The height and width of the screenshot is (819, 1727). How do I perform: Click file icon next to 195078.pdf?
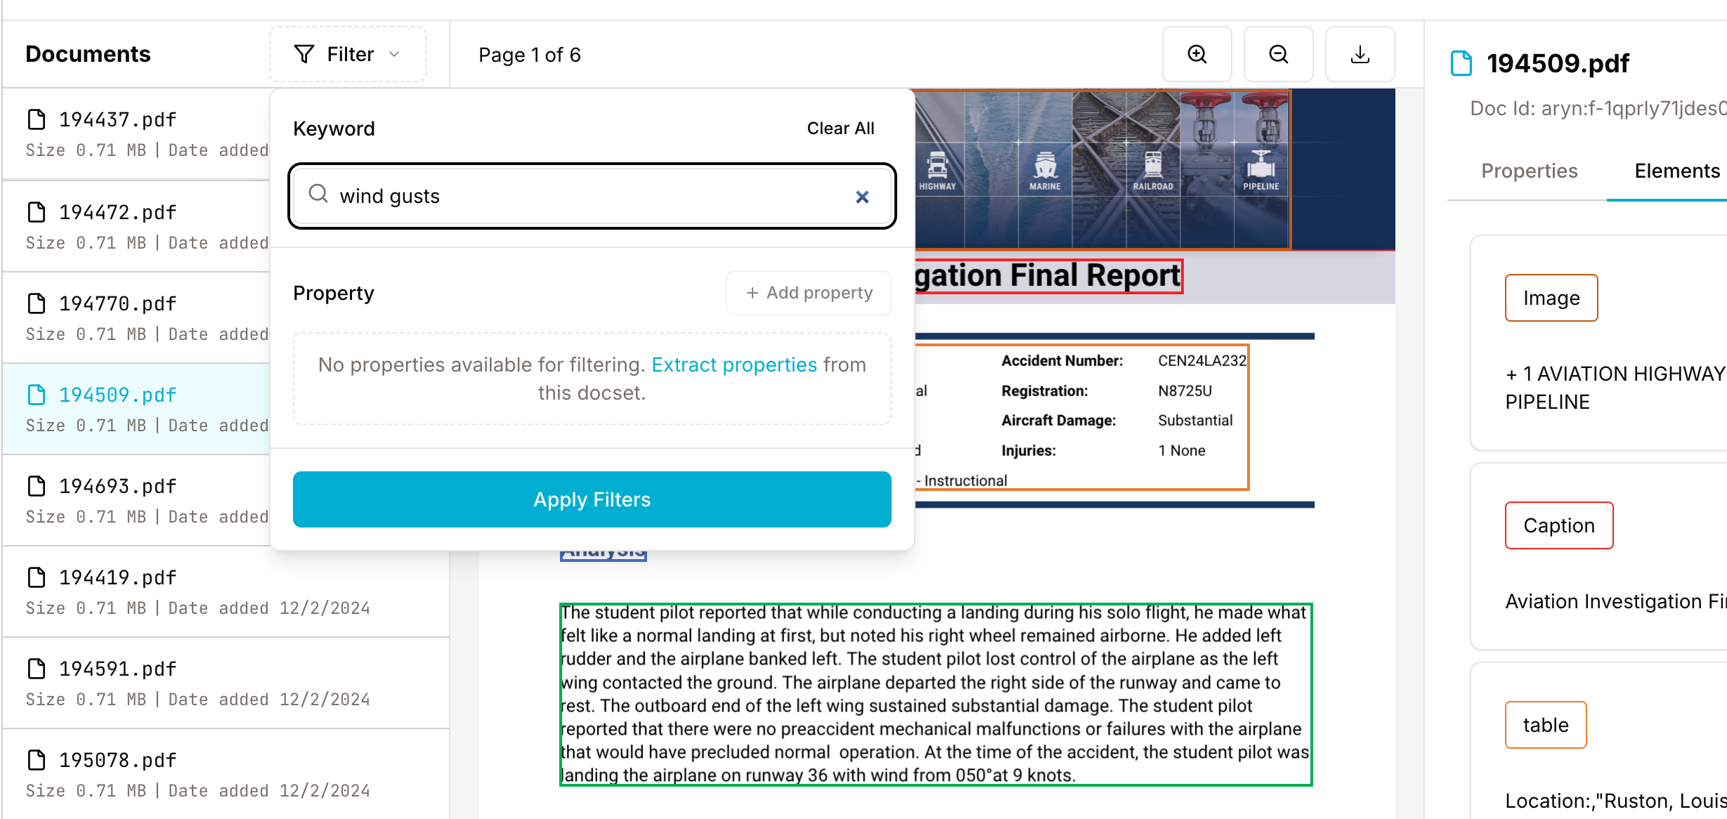click(x=36, y=760)
